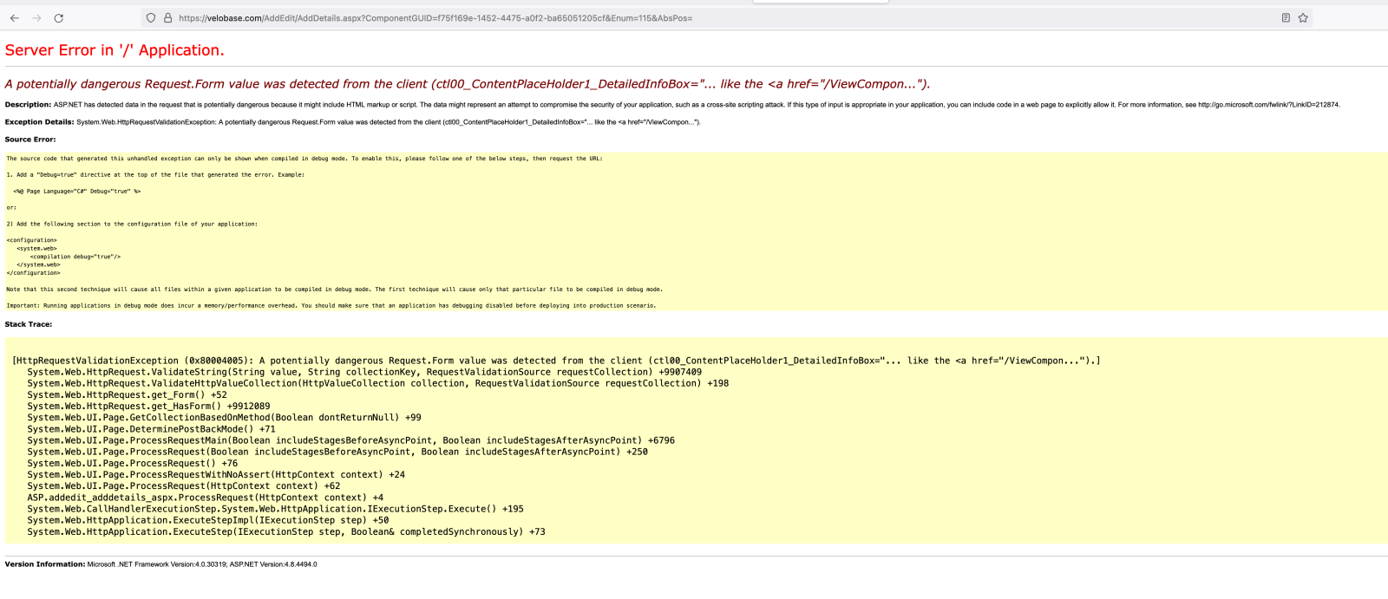1388x599 pixels.
Task: Click the HttpRequestValidationException stack trace line
Action: click(555, 361)
